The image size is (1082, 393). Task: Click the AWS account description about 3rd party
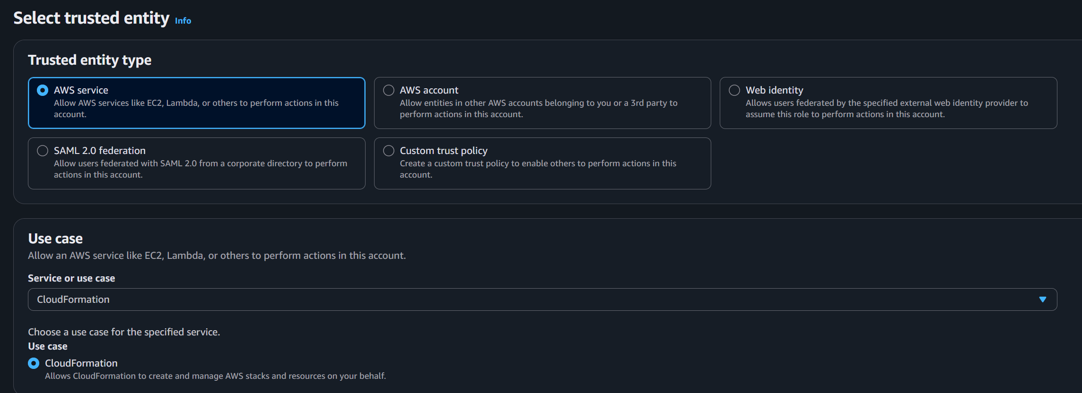pyautogui.click(x=539, y=109)
